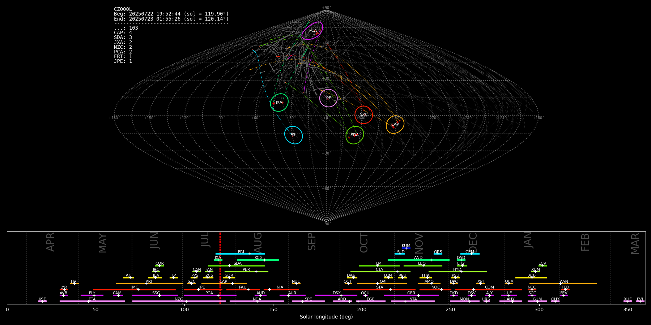Click the KCG shower bar in timeline
Viewport: 651px width, 325px height.
click(x=258, y=260)
